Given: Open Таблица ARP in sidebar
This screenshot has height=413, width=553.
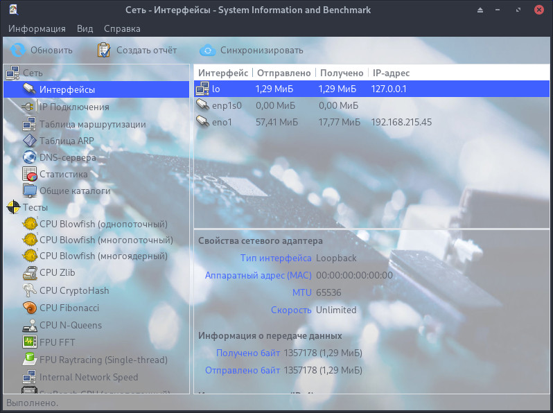Looking at the screenshot, I should click(x=67, y=141).
